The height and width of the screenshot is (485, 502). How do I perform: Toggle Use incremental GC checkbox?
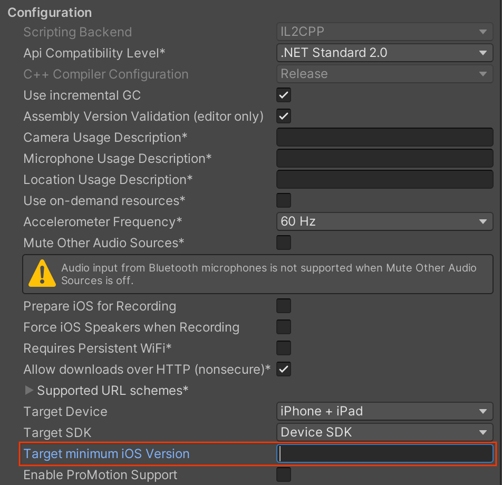pos(284,95)
